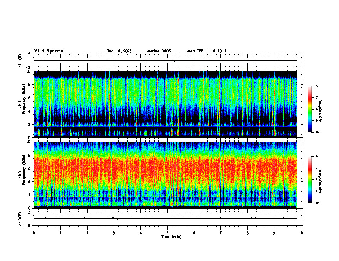
Task: Click the "-10" tick on ch.1 colorbar
Action: (x=316, y=133)
